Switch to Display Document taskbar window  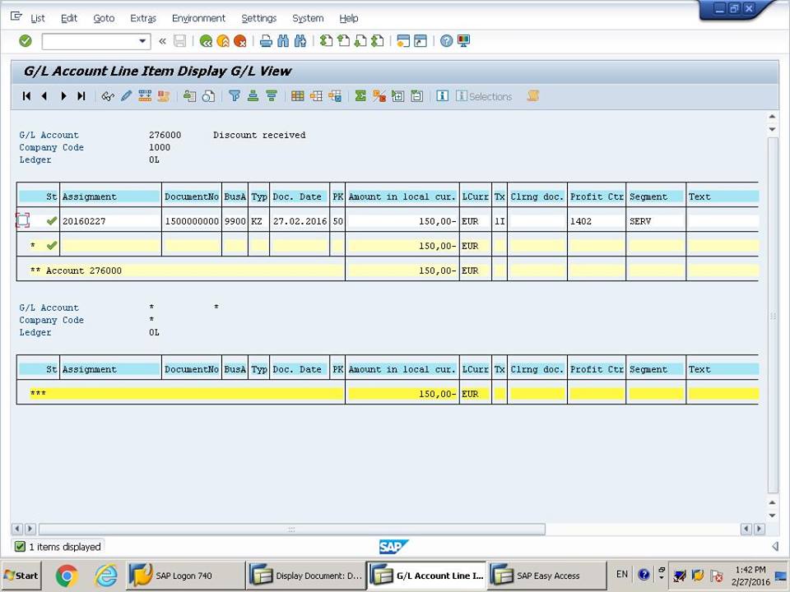tap(306, 576)
